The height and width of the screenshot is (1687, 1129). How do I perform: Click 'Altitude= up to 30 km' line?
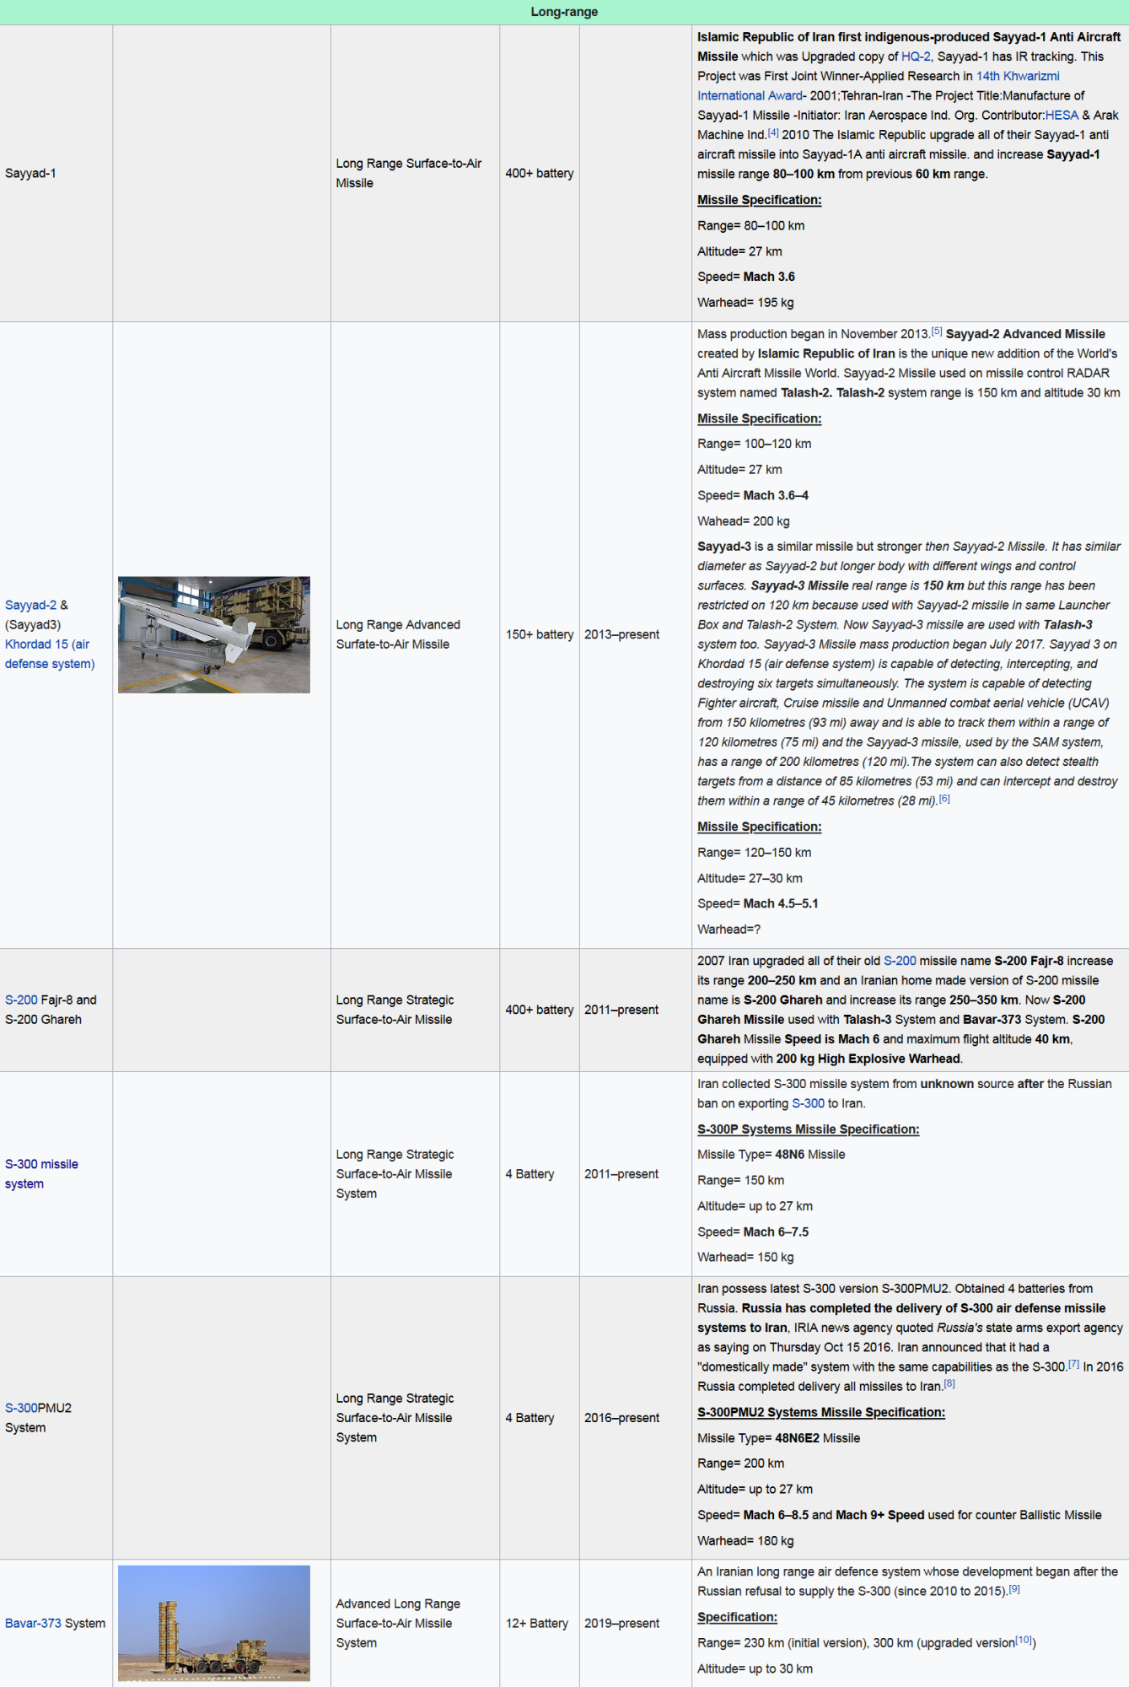tap(755, 1668)
